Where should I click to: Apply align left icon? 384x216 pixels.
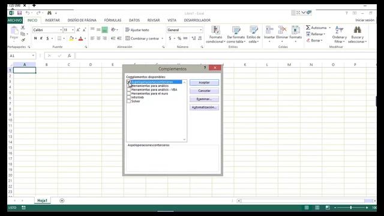[x=92, y=38]
